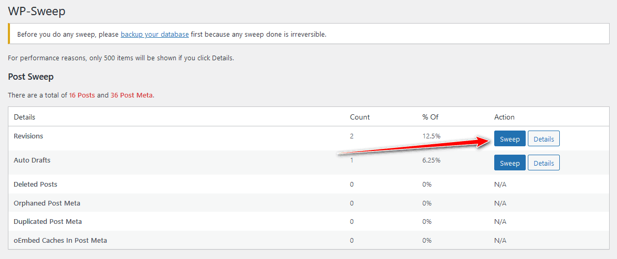Sweep the Revisions row

pos(509,139)
